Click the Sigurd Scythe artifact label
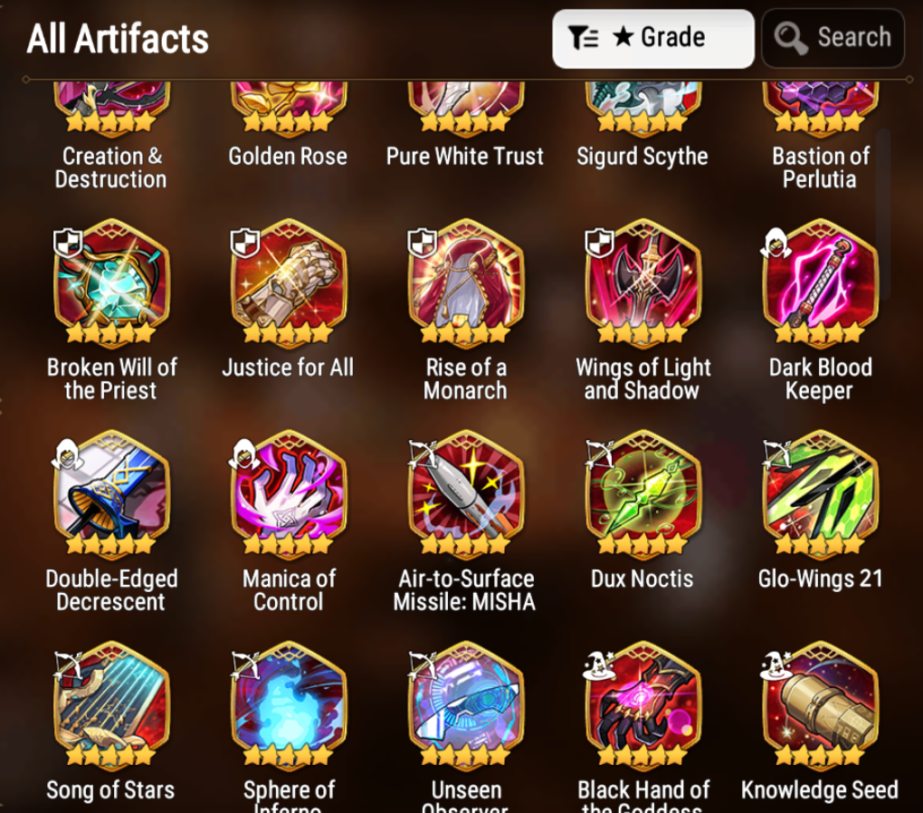The height and width of the screenshot is (813, 923). pyautogui.click(x=642, y=157)
